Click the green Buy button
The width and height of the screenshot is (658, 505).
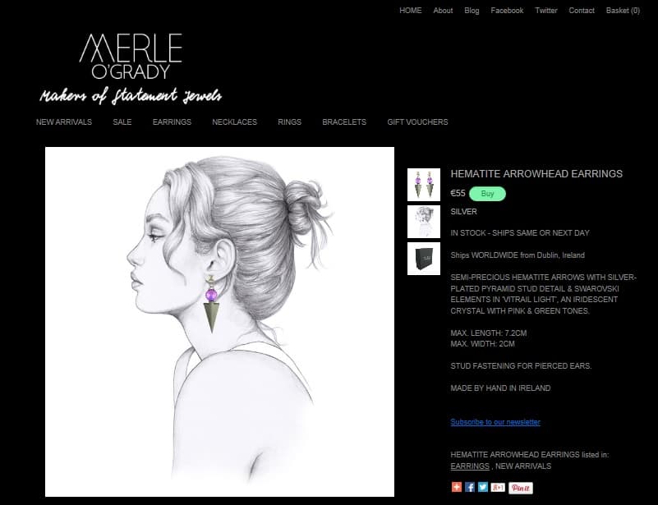(x=487, y=194)
